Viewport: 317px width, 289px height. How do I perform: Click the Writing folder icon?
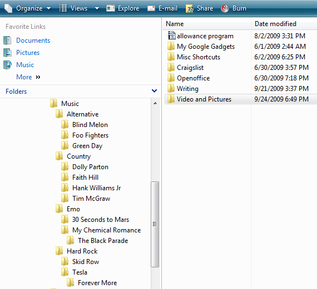[x=171, y=88]
